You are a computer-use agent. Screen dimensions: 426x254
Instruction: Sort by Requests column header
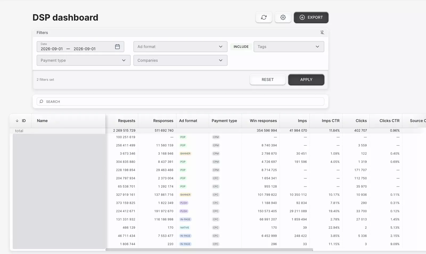(126, 121)
